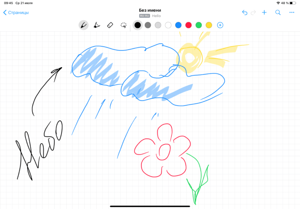Choose the dark gray color swatch
This screenshot has height=209, width=300.
point(148,25)
